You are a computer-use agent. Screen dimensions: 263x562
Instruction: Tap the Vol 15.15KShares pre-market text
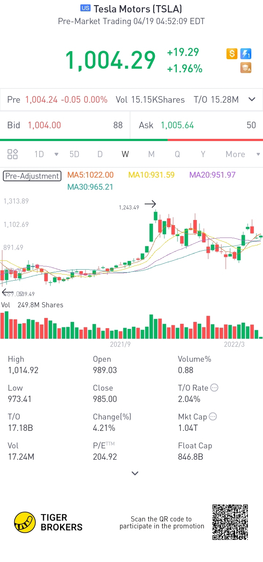tap(150, 100)
